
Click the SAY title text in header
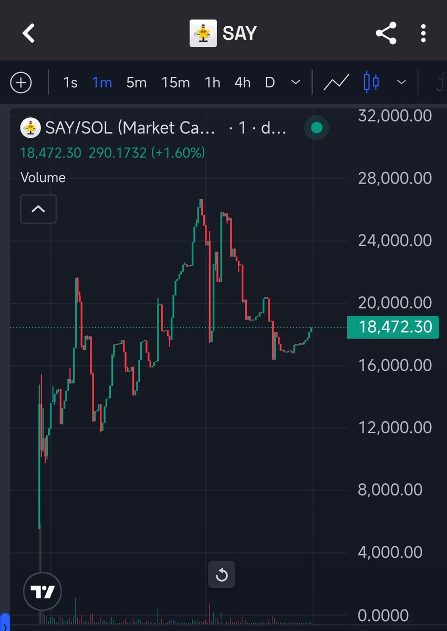click(x=240, y=34)
